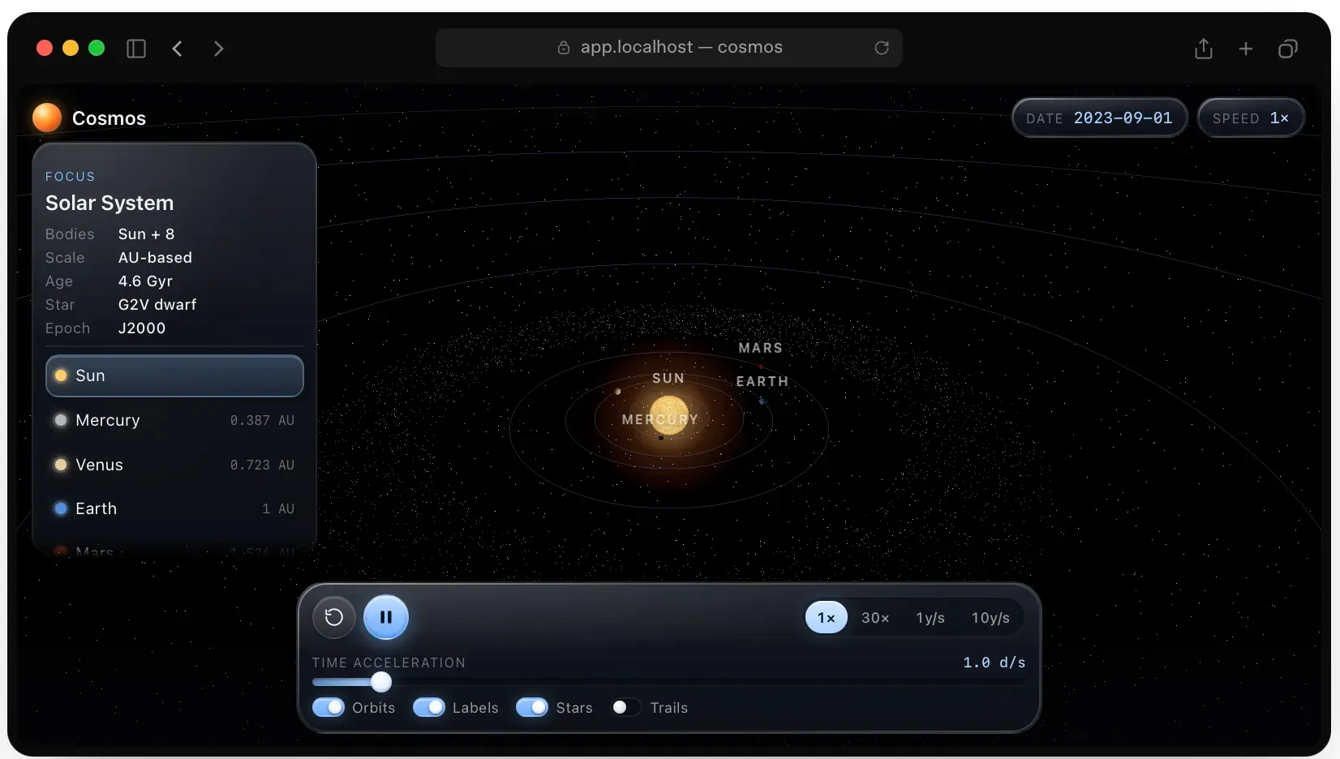Screen dimensions: 1340x759
Task: Click the Time Acceleration slider handle
Action: pos(381,682)
